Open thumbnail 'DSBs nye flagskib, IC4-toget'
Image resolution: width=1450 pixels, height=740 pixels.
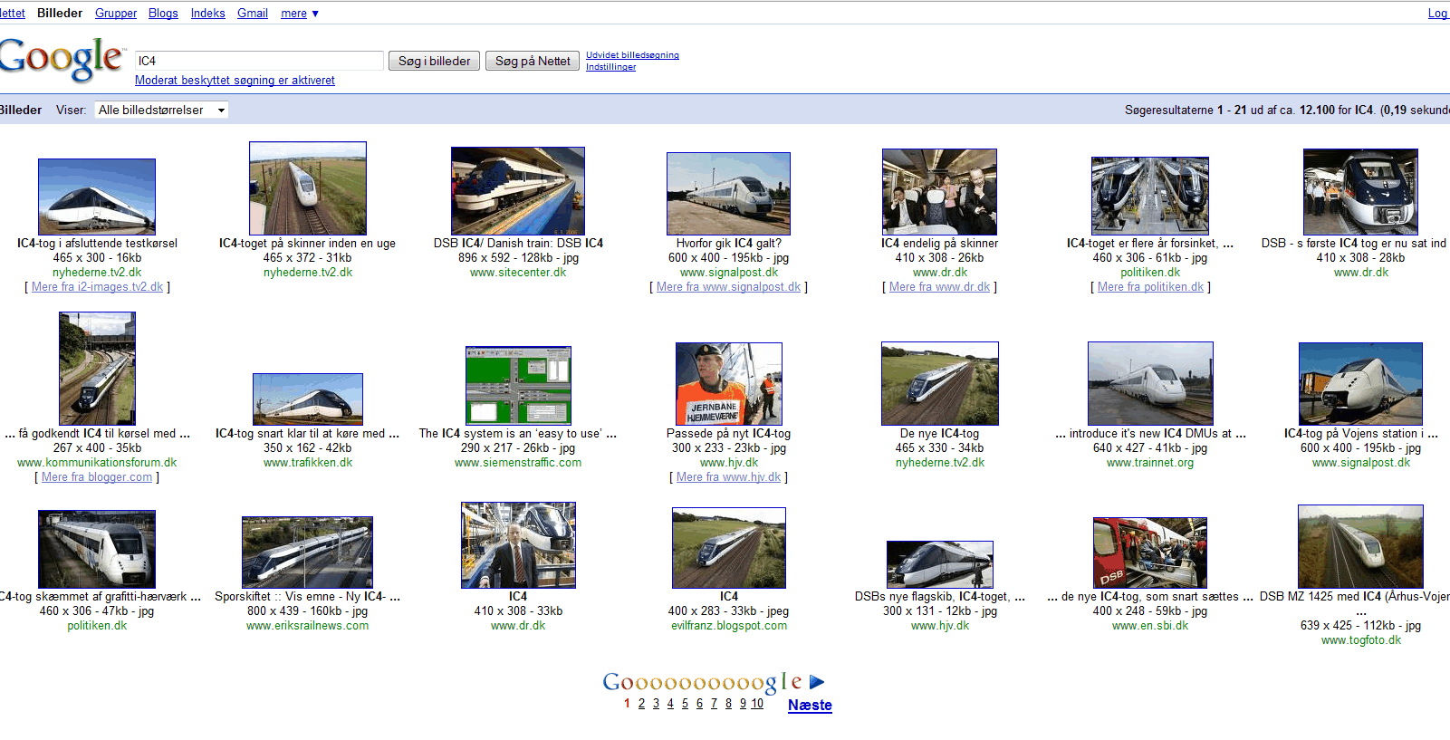[x=939, y=564]
